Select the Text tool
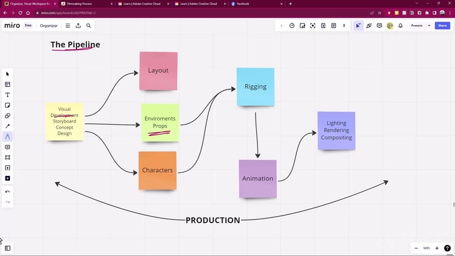 click(7, 95)
